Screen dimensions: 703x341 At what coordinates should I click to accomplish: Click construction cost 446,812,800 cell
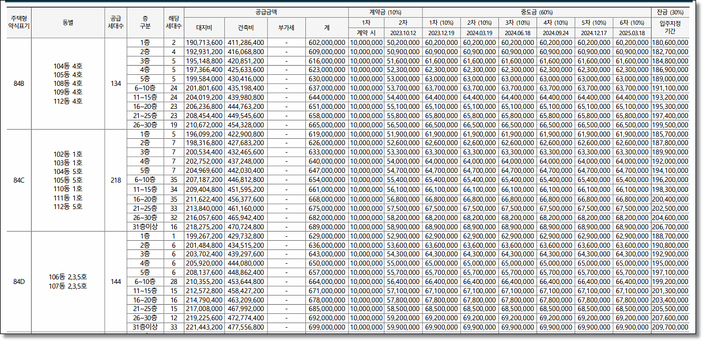click(x=245, y=180)
